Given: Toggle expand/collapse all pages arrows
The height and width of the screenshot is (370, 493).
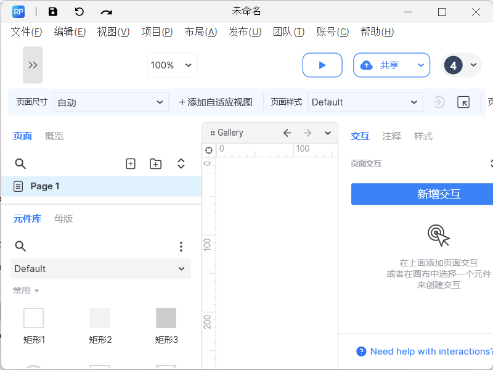Looking at the screenshot, I should click(181, 163).
